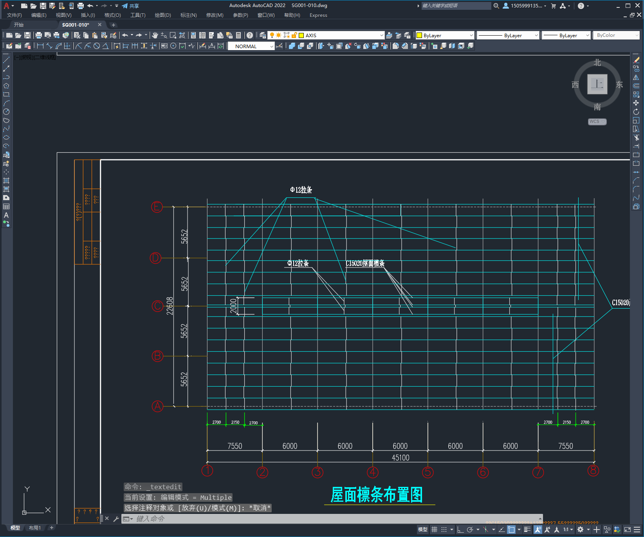Select the Angular dimension tool
Image resolution: width=644 pixels, height=537 pixels.
(105, 46)
